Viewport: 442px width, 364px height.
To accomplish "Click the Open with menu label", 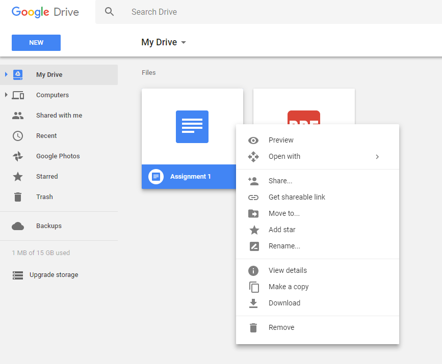I will tap(284, 156).
